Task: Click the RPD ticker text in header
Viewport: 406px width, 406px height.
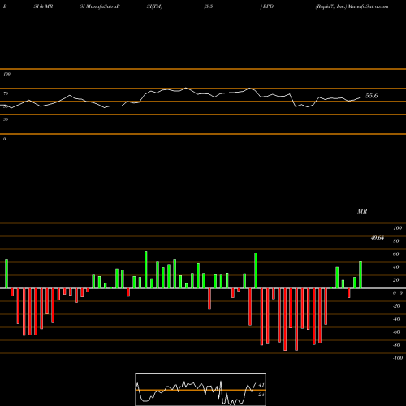Action: point(267,6)
